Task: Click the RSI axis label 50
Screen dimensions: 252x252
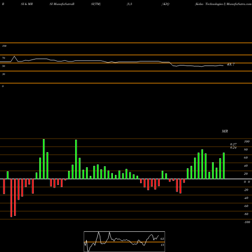Action: [4, 66]
